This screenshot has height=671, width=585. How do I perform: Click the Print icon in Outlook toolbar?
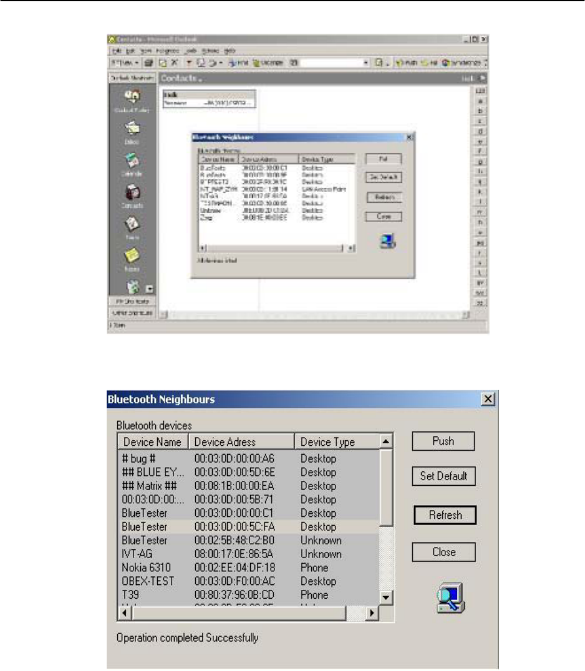(148, 63)
